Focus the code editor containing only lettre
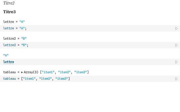The image size is (180, 112). (84, 62)
